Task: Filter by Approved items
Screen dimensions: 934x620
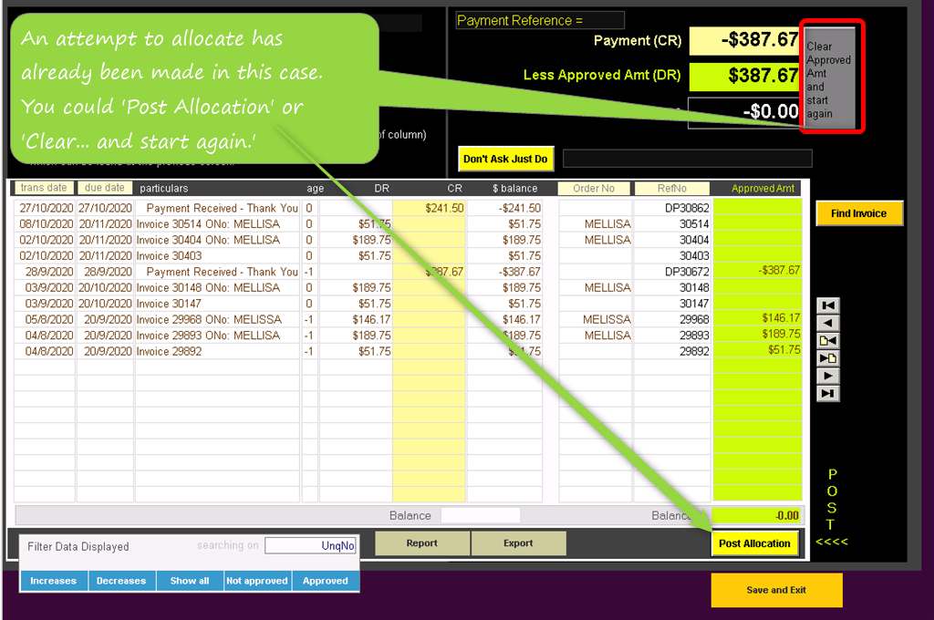Action: (x=326, y=581)
